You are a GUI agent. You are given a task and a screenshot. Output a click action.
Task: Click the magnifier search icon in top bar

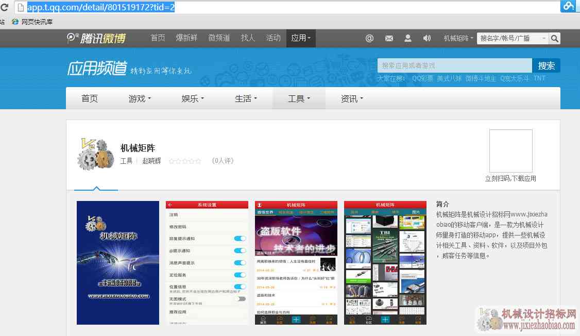(x=554, y=39)
